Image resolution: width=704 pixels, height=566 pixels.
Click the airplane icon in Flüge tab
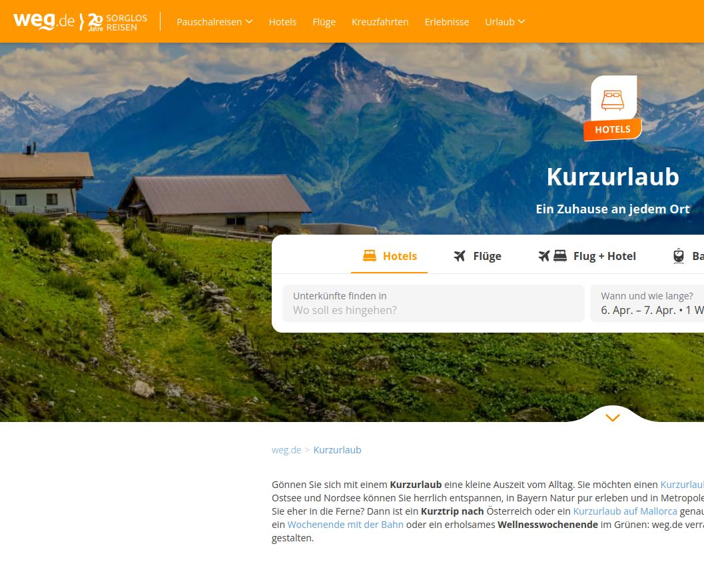(460, 256)
